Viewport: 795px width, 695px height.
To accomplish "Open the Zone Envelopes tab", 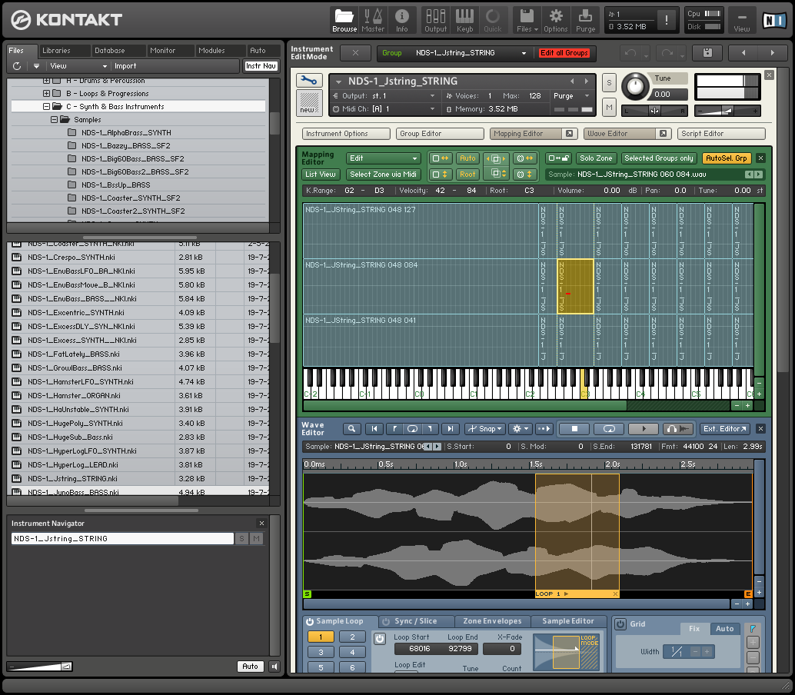I will click(x=492, y=621).
